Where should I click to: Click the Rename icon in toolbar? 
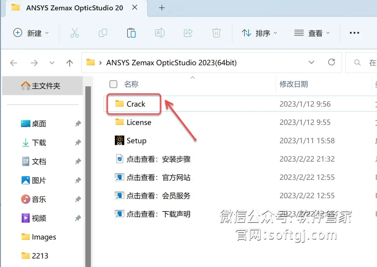pyautogui.click(x=160, y=33)
